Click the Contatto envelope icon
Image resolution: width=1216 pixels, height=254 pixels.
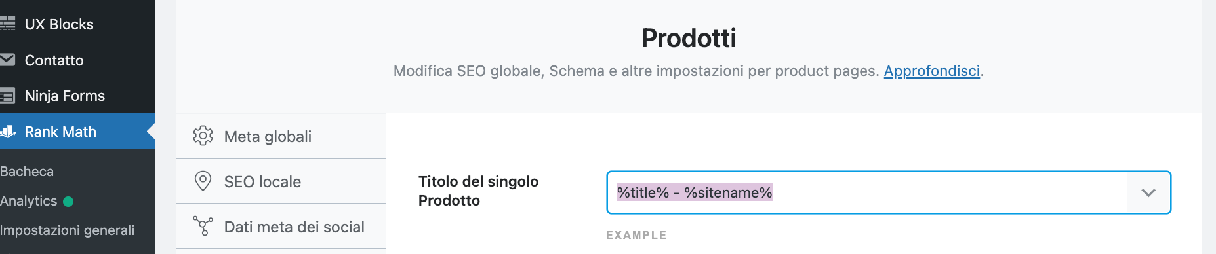[x=7, y=60]
